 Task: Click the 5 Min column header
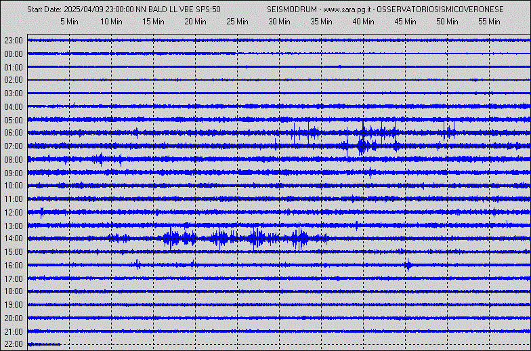pyautogui.click(x=69, y=22)
